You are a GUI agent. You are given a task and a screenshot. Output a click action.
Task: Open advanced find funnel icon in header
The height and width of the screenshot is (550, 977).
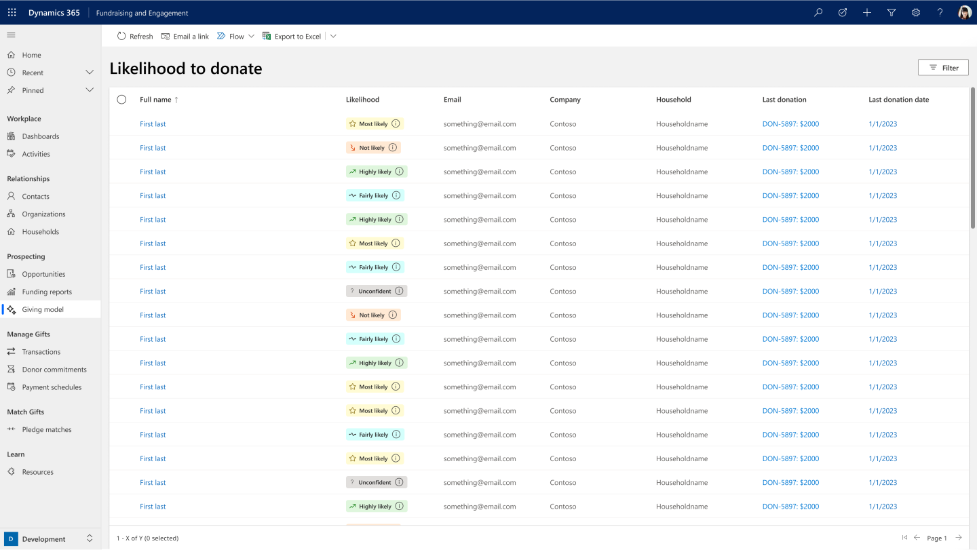pyautogui.click(x=892, y=12)
